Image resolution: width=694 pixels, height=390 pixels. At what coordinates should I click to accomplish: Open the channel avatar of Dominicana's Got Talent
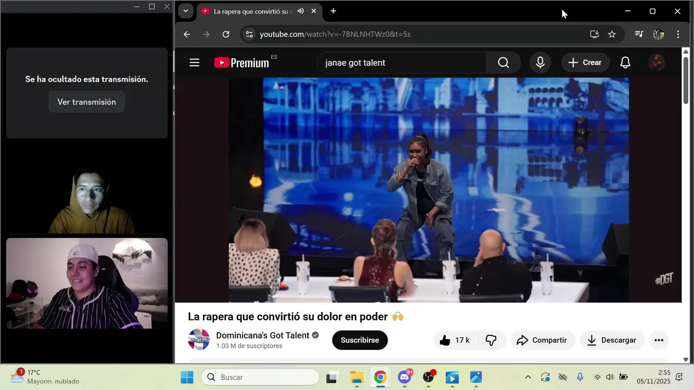198,340
